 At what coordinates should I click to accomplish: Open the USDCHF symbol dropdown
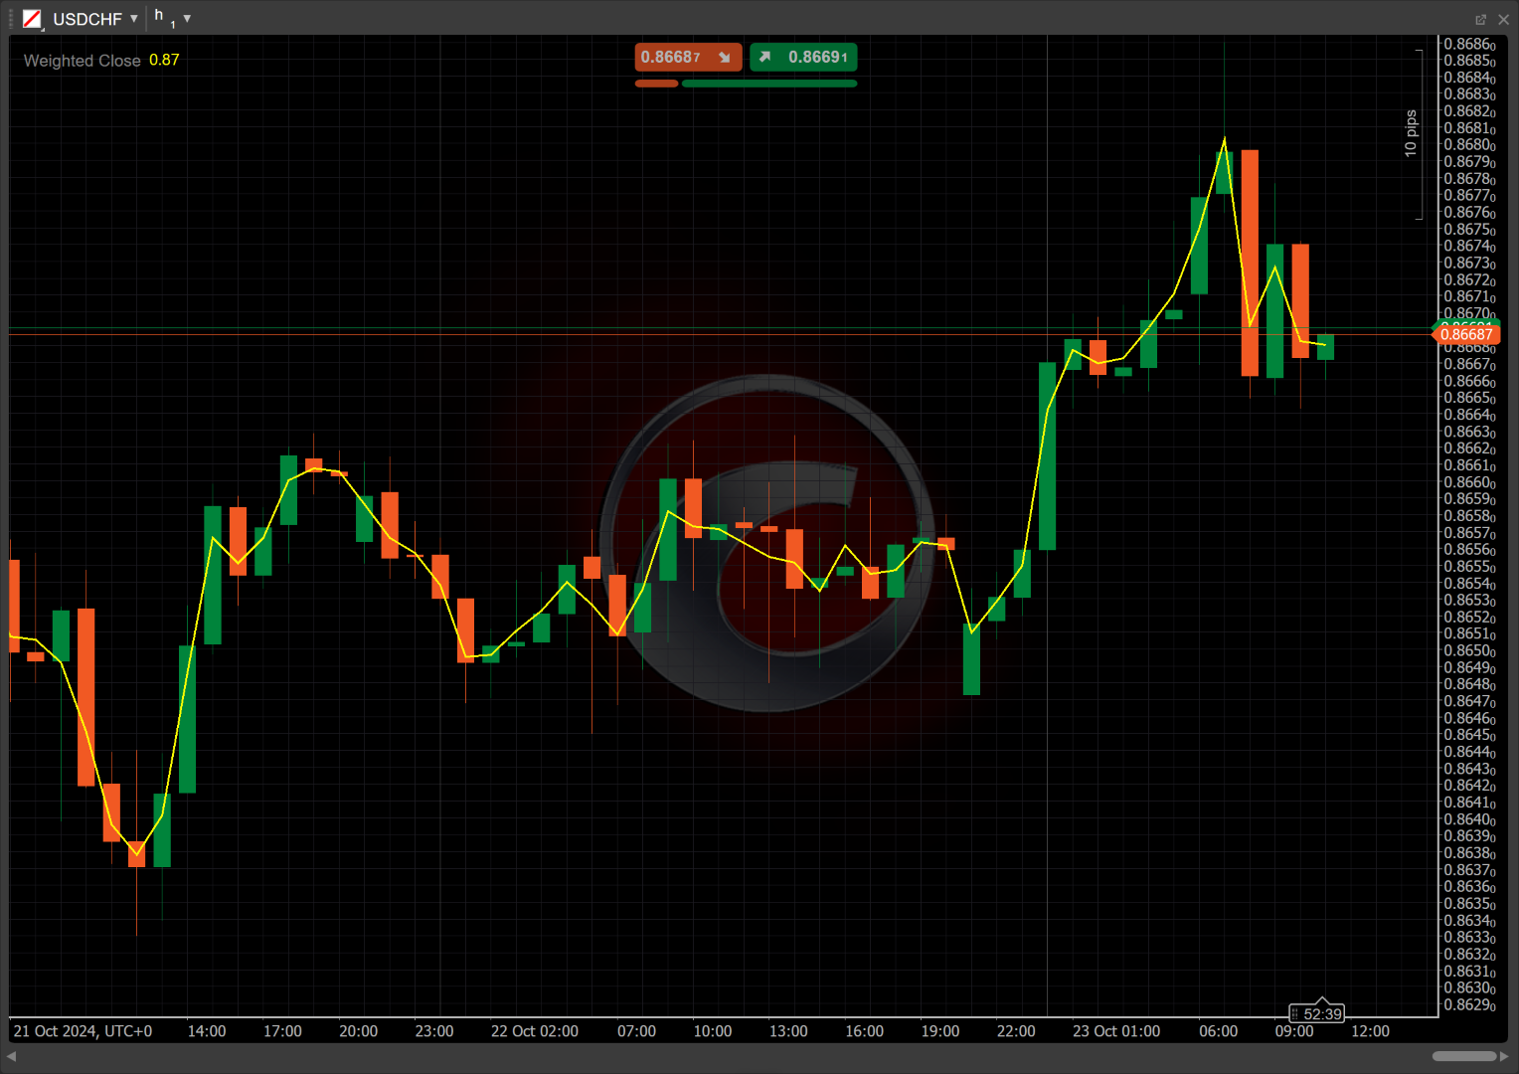click(x=133, y=19)
